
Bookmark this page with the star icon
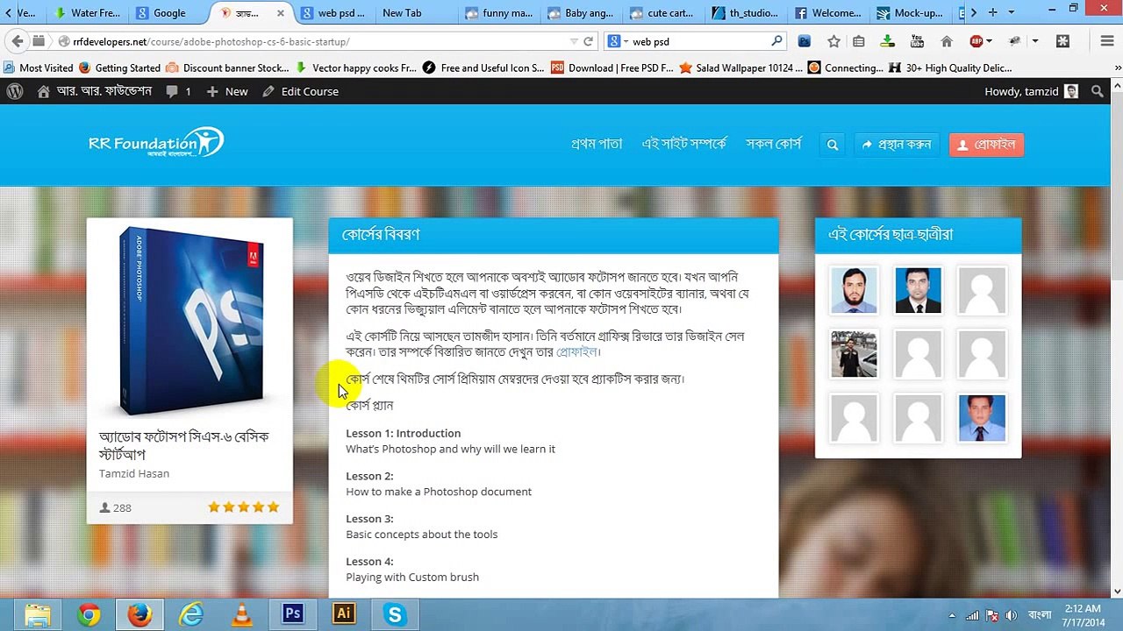pos(833,41)
